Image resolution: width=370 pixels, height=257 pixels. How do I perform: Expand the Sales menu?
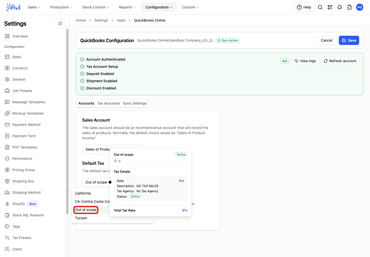34,7
